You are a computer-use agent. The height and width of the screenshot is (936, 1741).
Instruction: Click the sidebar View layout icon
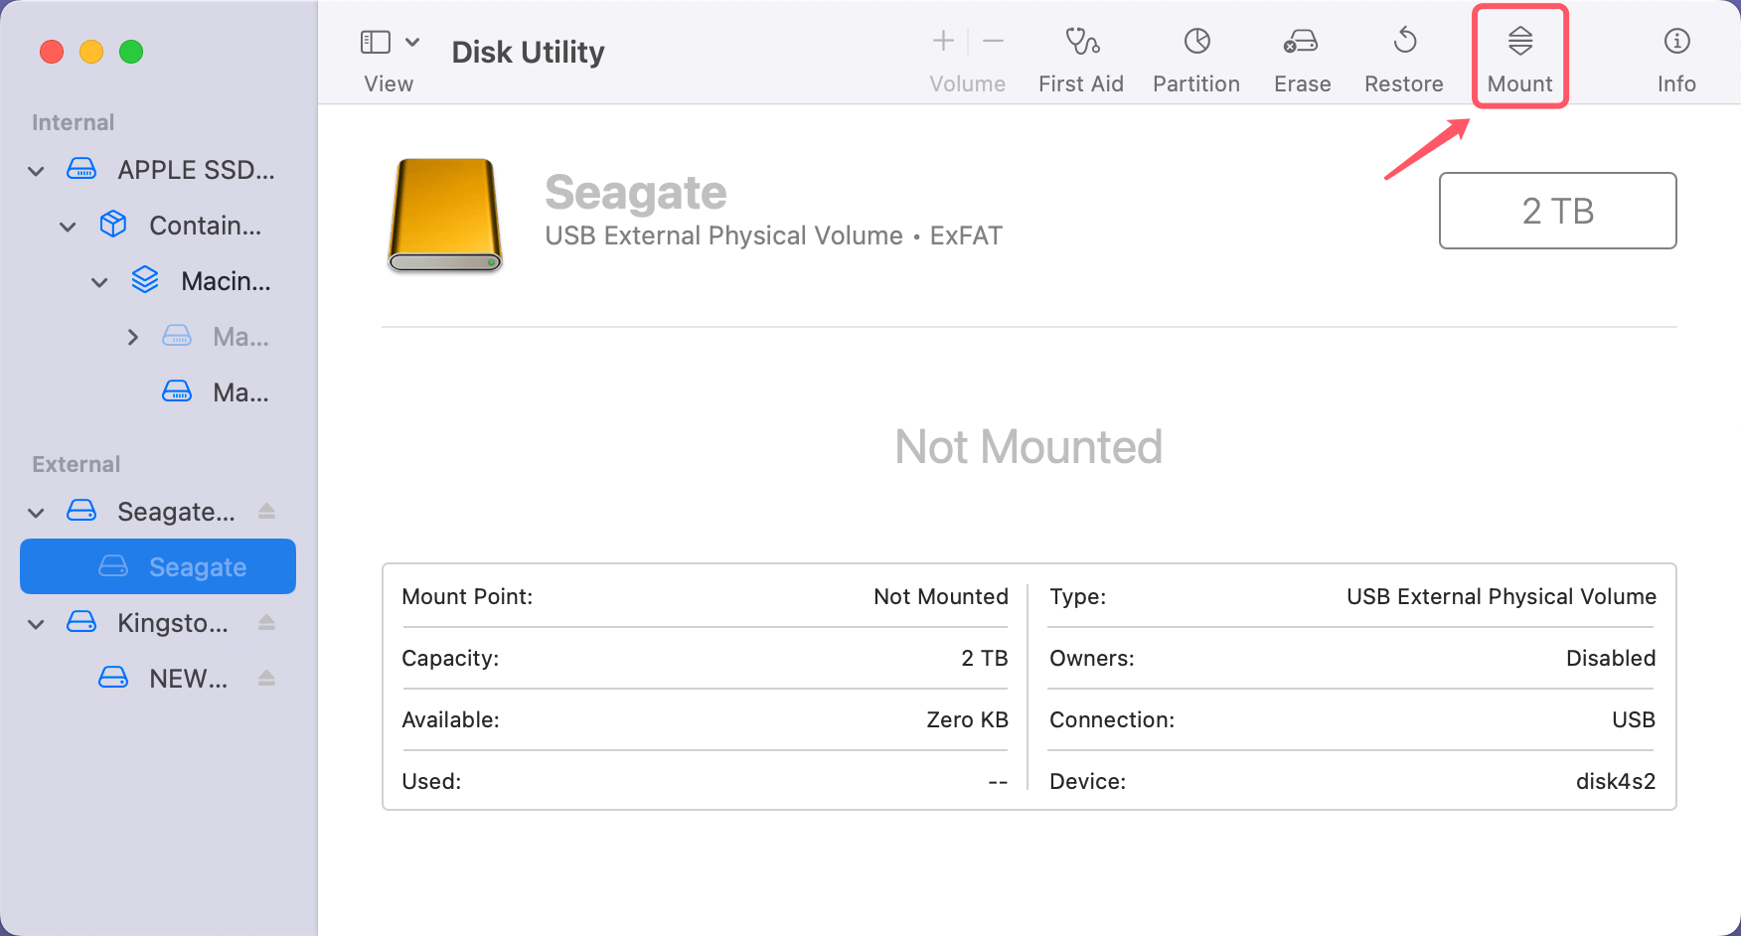point(374,42)
